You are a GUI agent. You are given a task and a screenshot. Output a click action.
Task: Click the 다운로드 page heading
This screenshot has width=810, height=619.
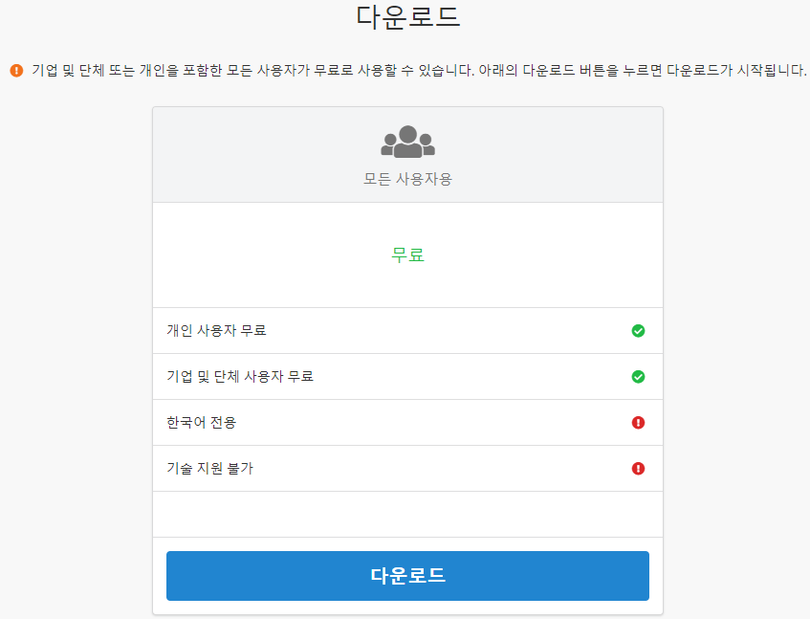pos(407,16)
